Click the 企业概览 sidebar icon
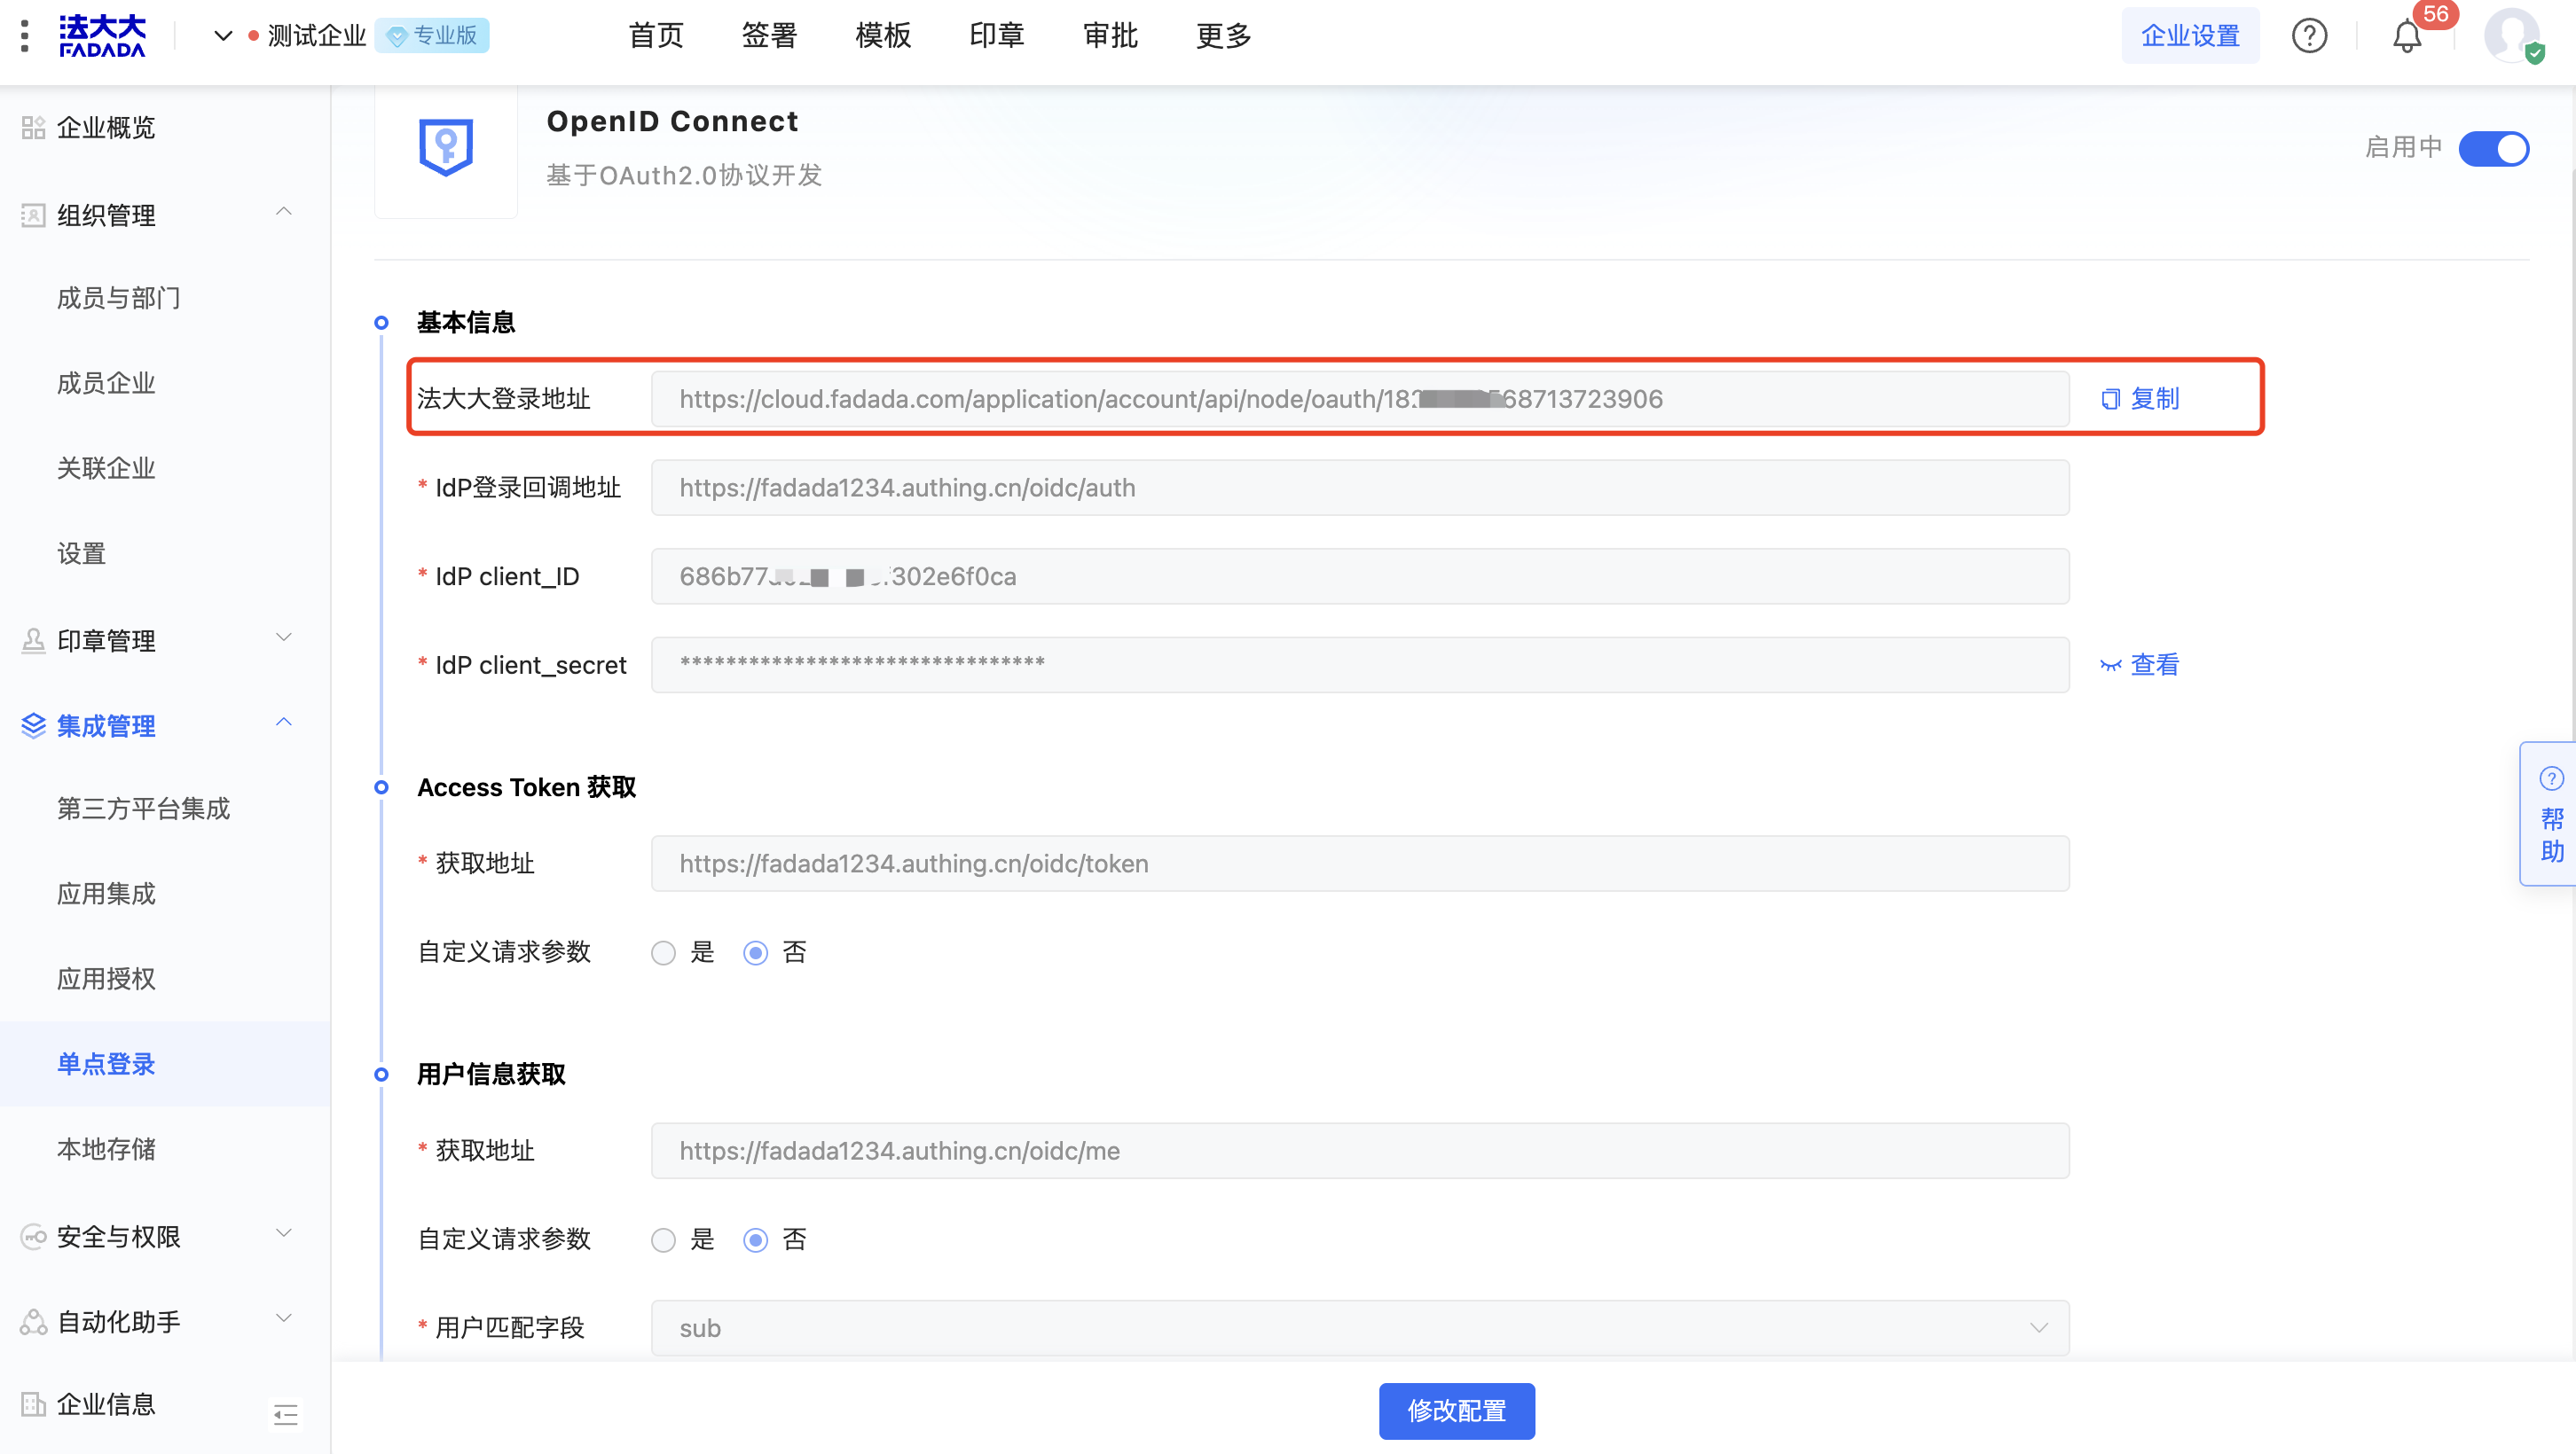The width and height of the screenshot is (2576, 1454). point(33,128)
